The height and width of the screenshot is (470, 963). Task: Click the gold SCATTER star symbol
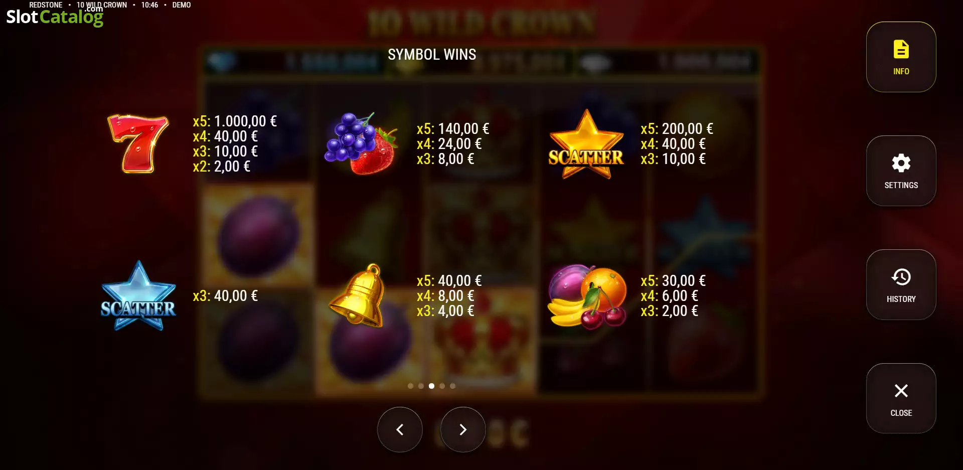586,144
